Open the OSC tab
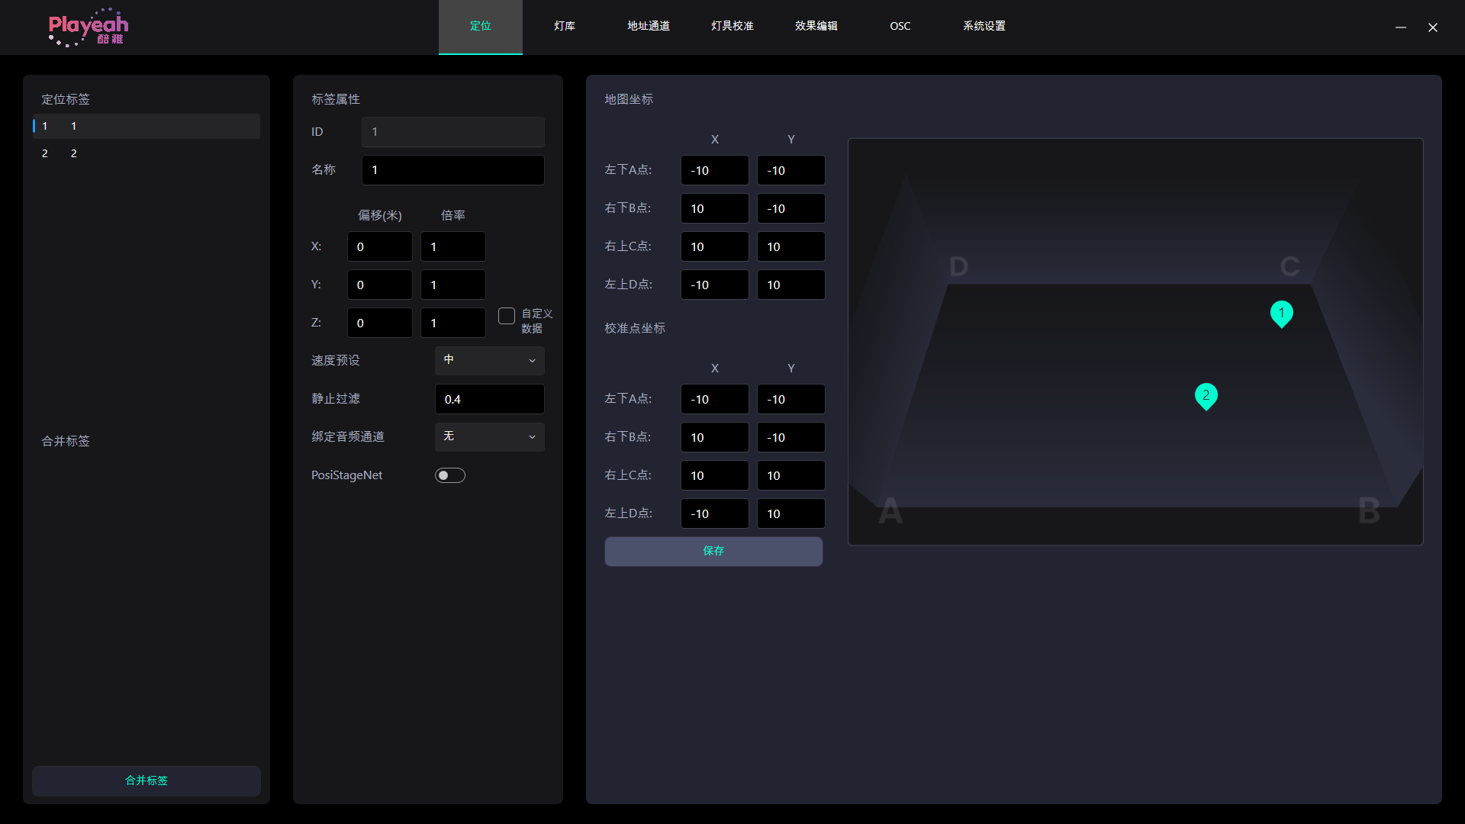Viewport: 1465px width, 824px height. coord(900,26)
